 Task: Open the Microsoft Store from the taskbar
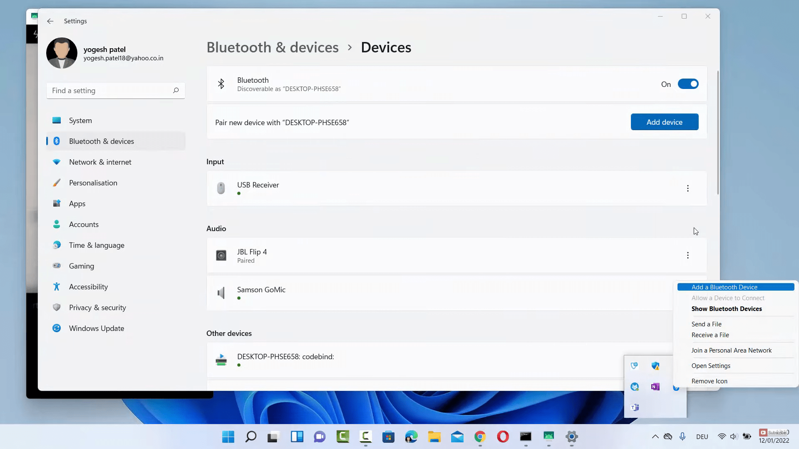388,437
